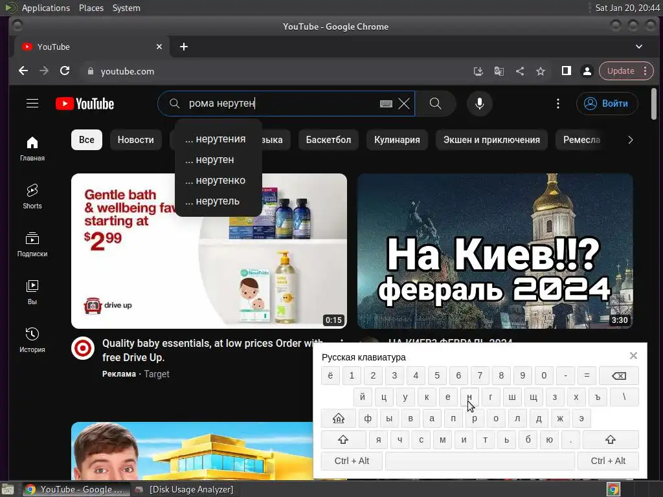Viewport: 663px width, 497px height.
Task: Click the translate page icon
Action: [x=499, y=71]
